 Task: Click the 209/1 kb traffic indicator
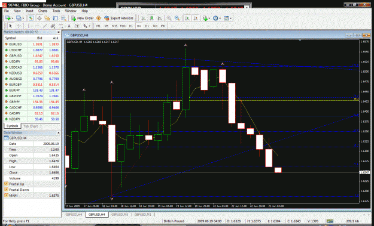tap(352, 221)
